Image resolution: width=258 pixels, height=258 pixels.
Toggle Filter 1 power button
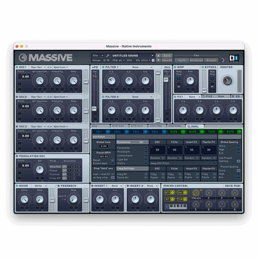pyautogui.click(x=103, y=67)
